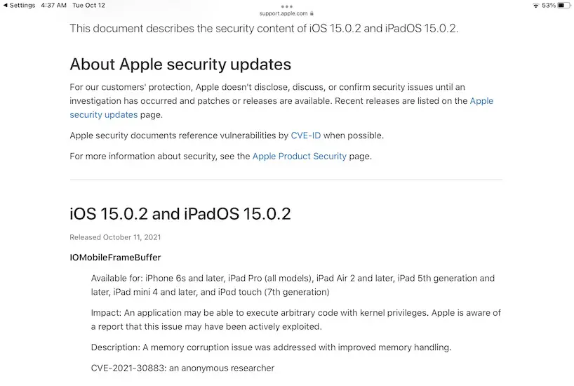Tap the About Apple security updates heading

tap(180, 65)
